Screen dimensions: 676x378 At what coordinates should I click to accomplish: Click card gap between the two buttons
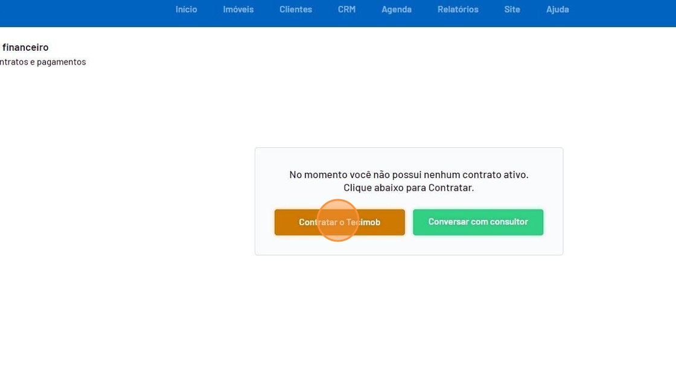(409, 222)
